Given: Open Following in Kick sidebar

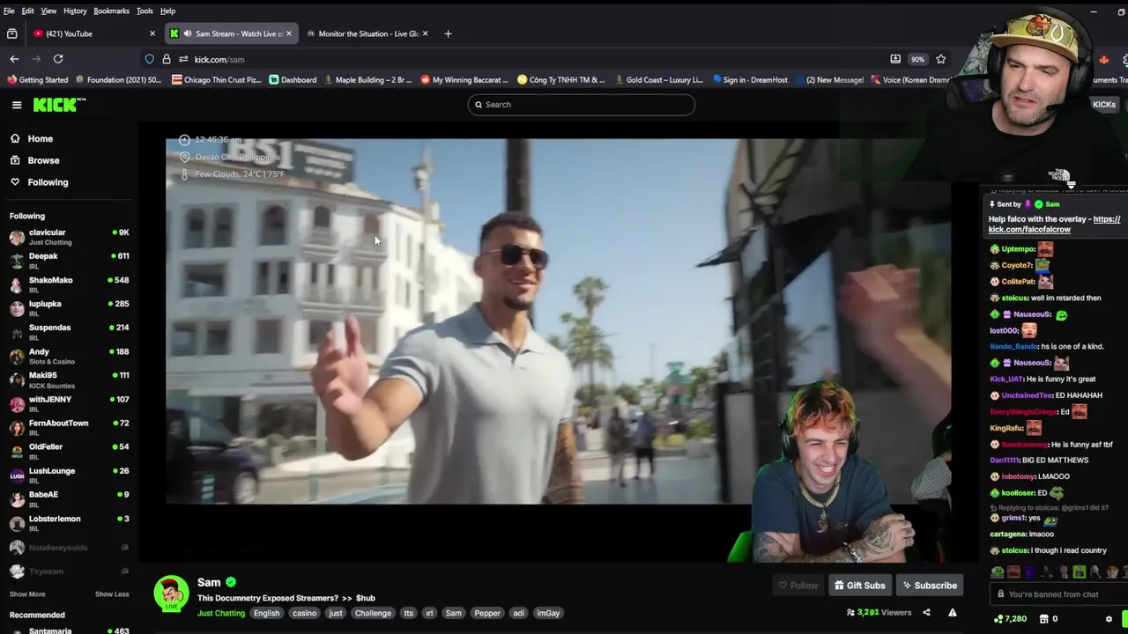Looking at the screenshot, I should pos(39,182).
